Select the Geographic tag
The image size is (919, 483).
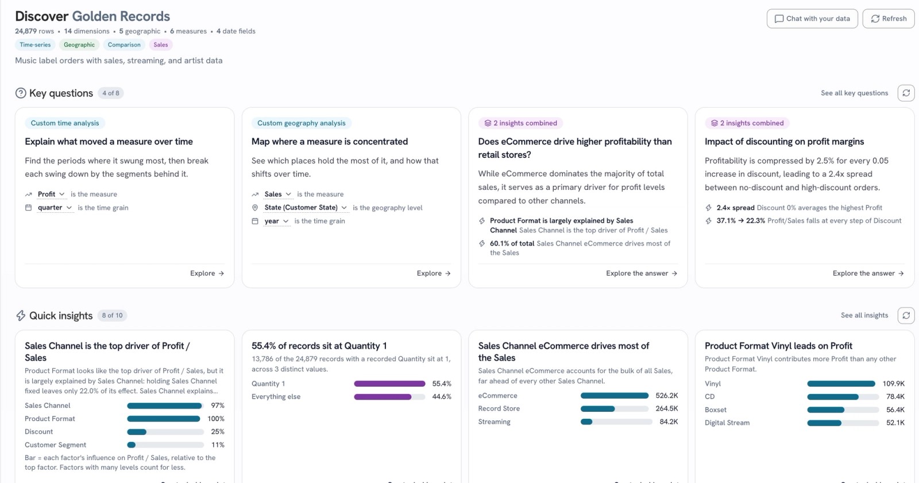point(79,45)
